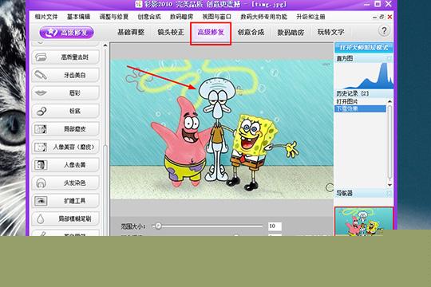Switch to the 玩转文字 tab
The width and height of the screenshot is (431, 287).
[x=330, y=32]
